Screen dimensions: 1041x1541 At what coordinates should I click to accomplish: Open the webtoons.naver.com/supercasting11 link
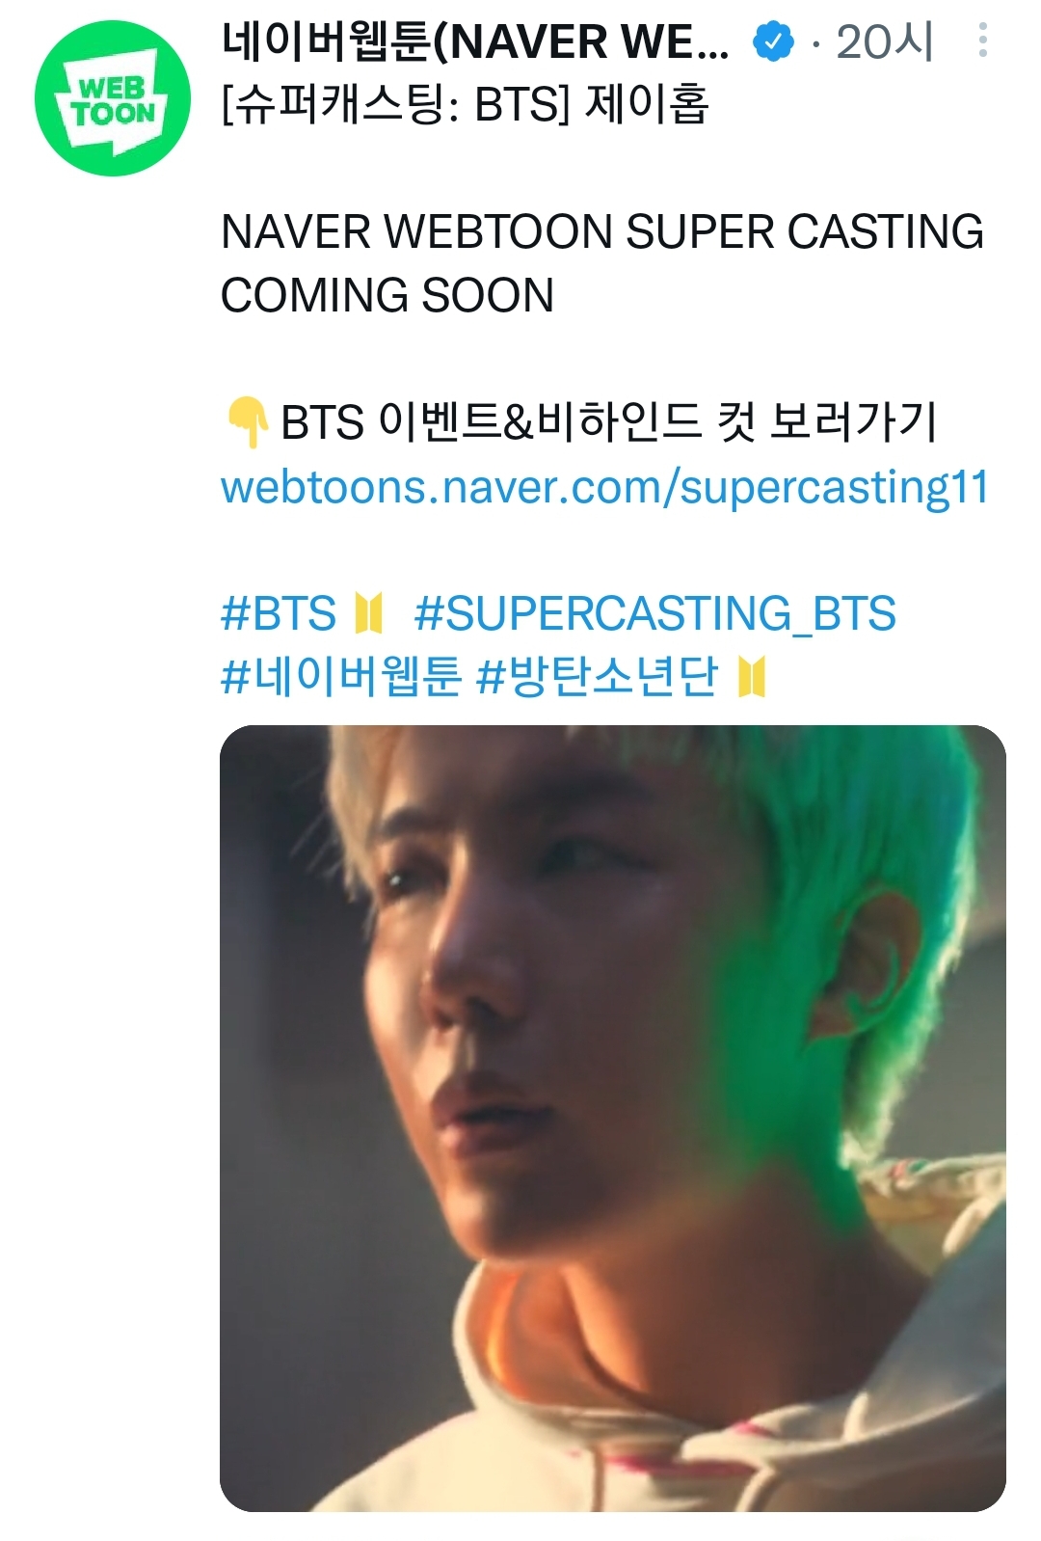[x=604, y=487]
